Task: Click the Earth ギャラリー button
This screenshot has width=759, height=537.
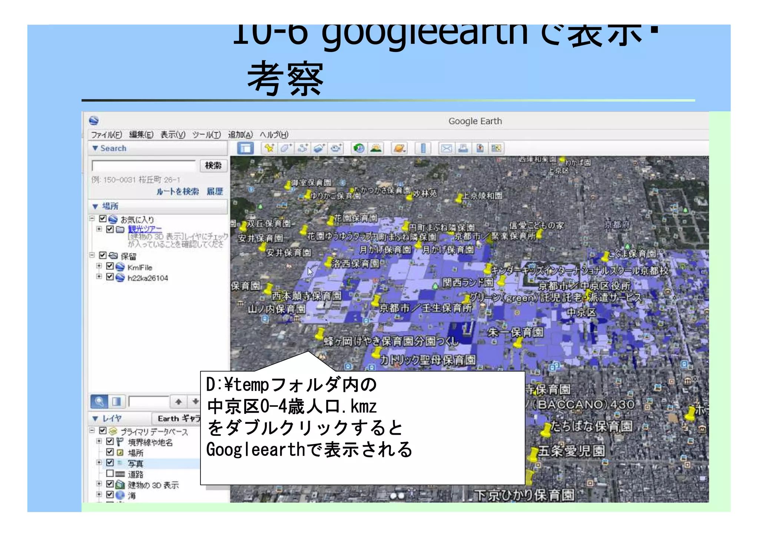Action: [x=177, y=419]
